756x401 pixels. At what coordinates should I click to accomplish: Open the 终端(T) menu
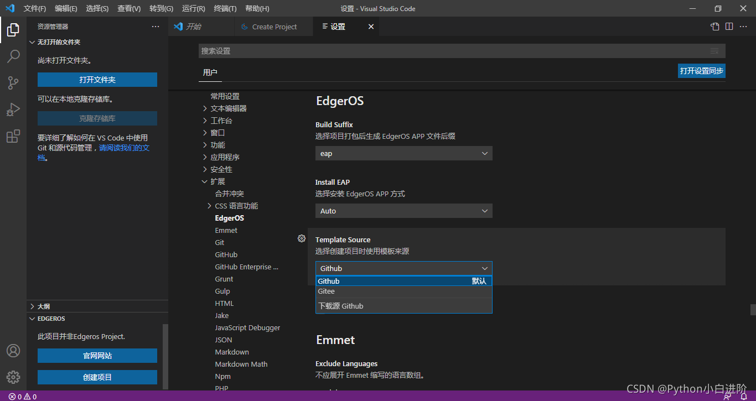tap(225, 9)
